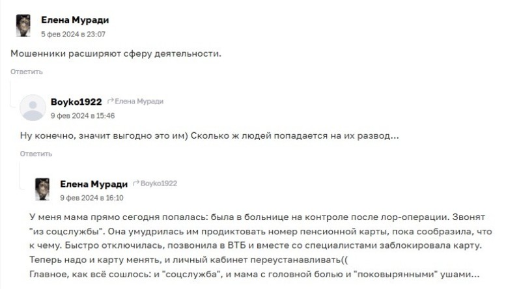Viewport: 521px width, 289px height.
Task: Click the reply arrow icon in the 16:10 comment header
Action: click(x=136, y=184)
